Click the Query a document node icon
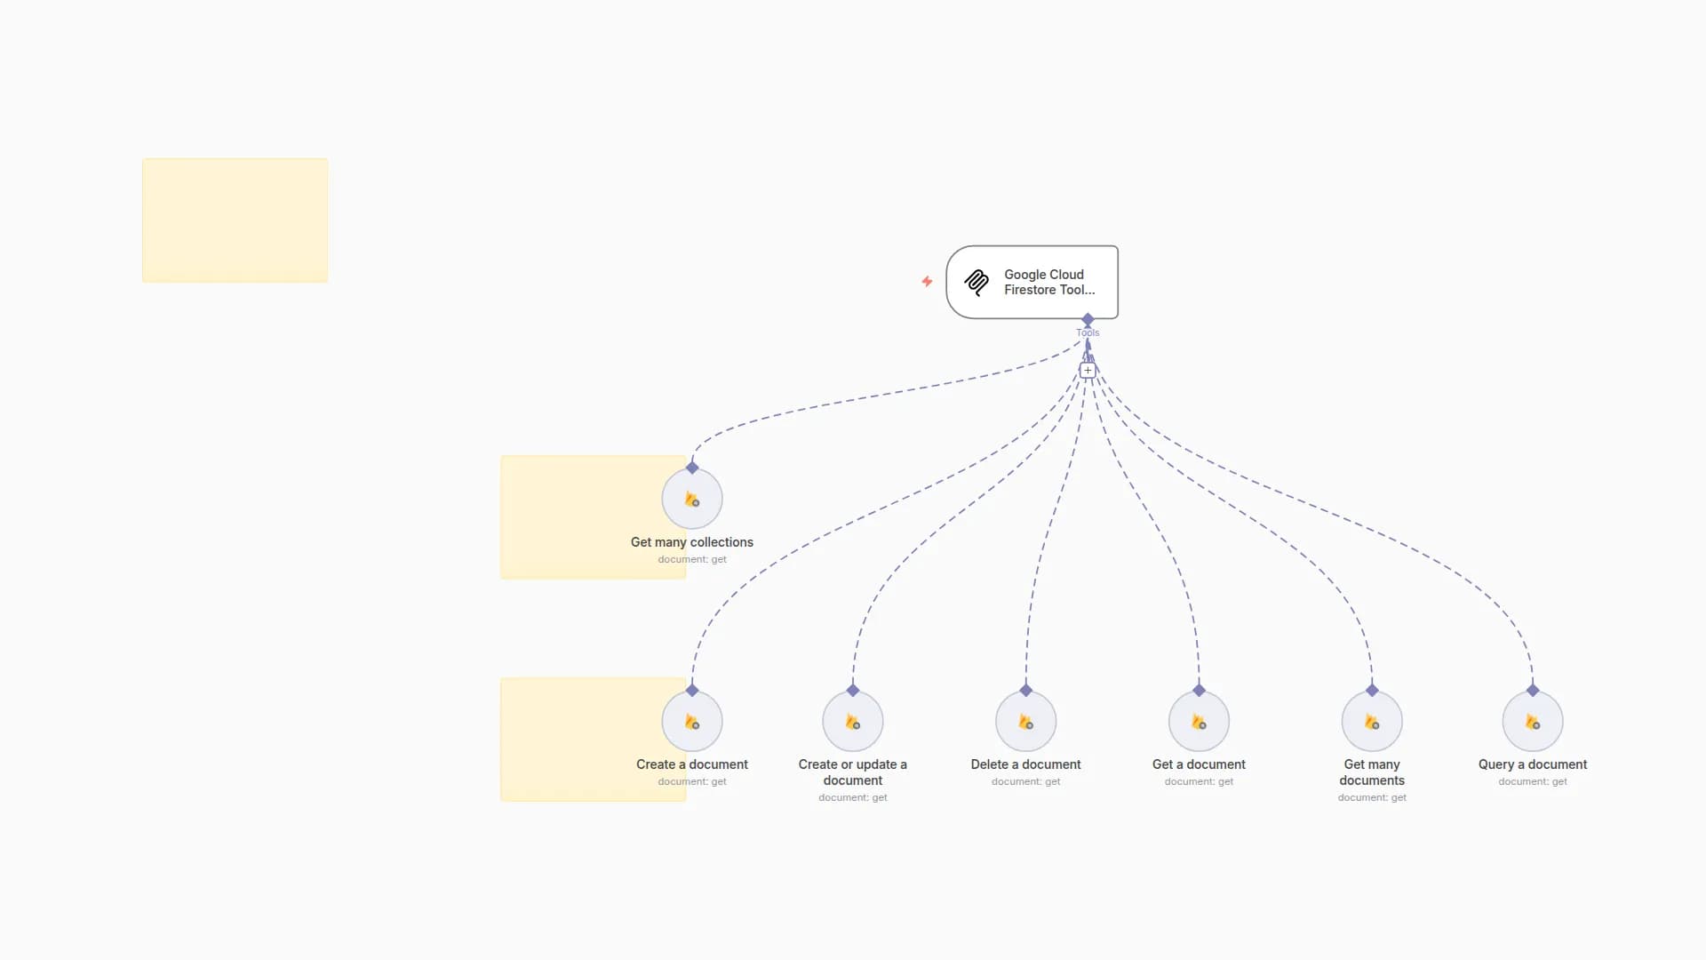 click(1533, 722)
